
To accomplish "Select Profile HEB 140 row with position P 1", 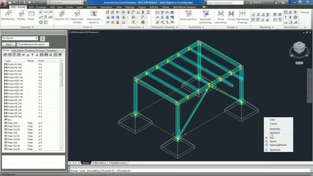I will (x=32, y=97).
